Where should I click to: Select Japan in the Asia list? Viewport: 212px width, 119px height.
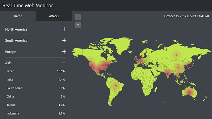tap(36, 71)
